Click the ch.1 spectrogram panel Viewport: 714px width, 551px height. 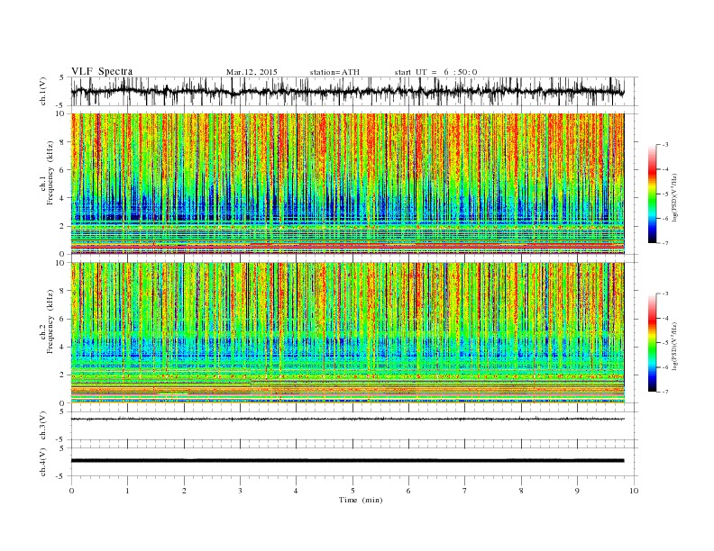tap(348, 184)
